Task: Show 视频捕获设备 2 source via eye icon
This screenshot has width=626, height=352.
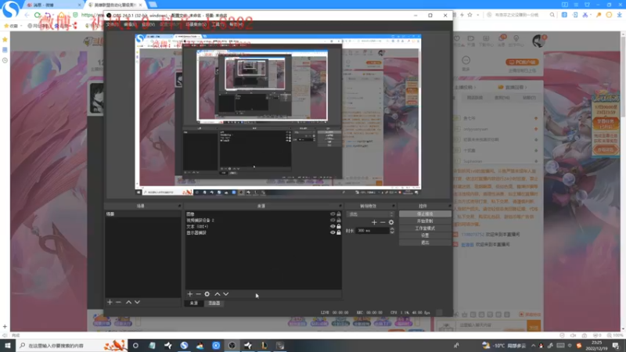Action: pyautogui.click(x=333, y=220)
